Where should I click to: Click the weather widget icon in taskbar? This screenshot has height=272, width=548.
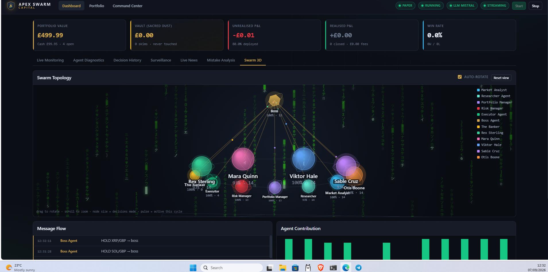pos(9,267)
